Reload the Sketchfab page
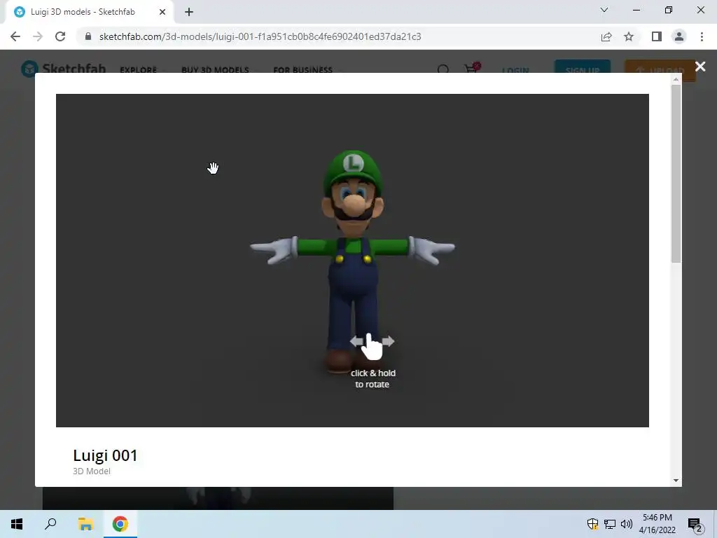The image size is (717, 538). [60, 36]
